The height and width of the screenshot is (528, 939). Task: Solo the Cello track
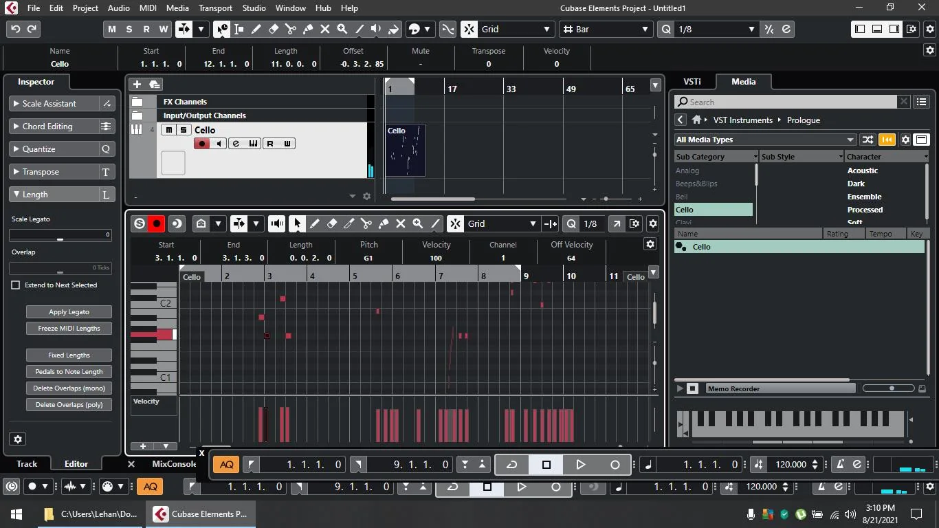[184, 130]
